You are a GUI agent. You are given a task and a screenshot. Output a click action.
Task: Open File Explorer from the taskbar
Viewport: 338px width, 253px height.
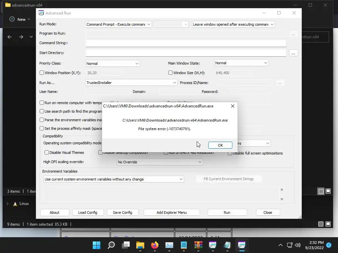click(140, 245)
